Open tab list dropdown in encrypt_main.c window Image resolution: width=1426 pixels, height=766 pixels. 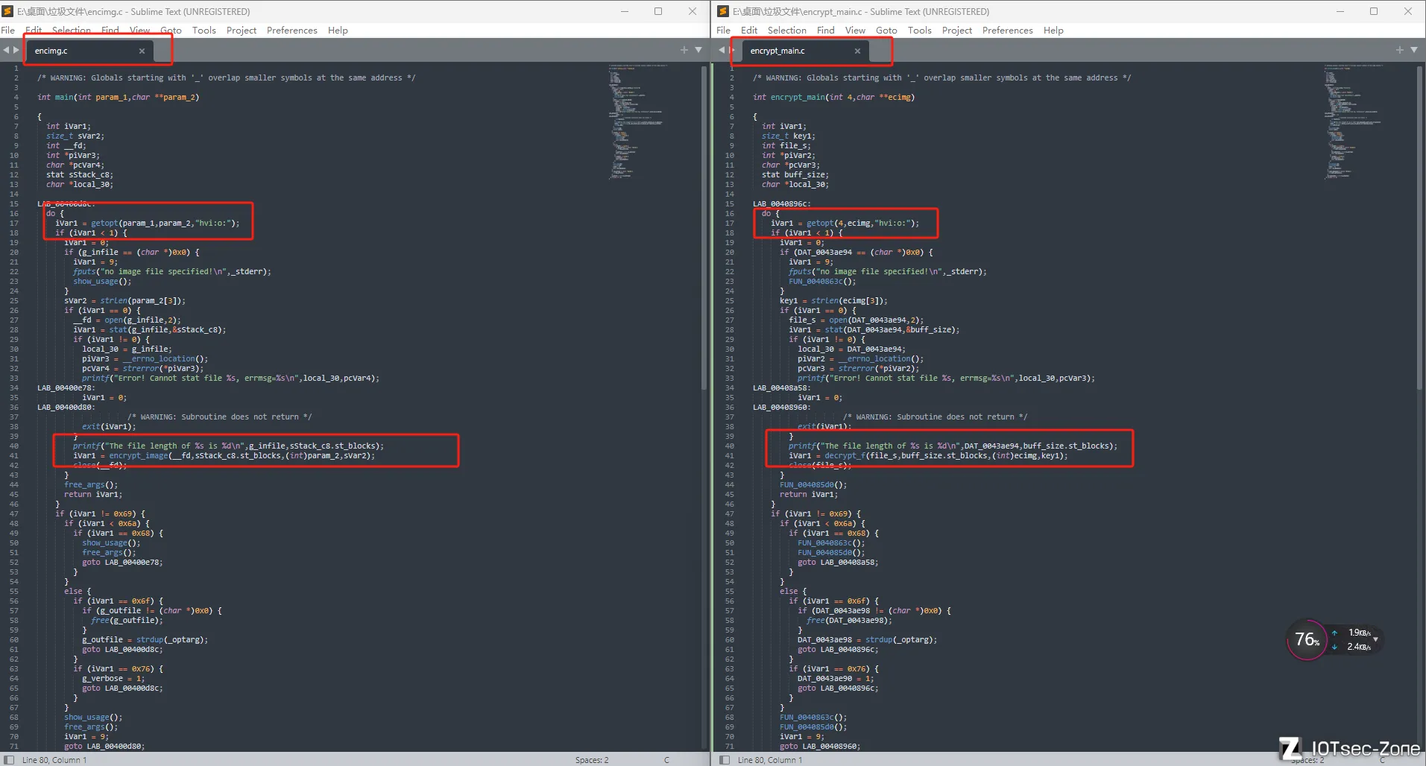(1414, 50)
